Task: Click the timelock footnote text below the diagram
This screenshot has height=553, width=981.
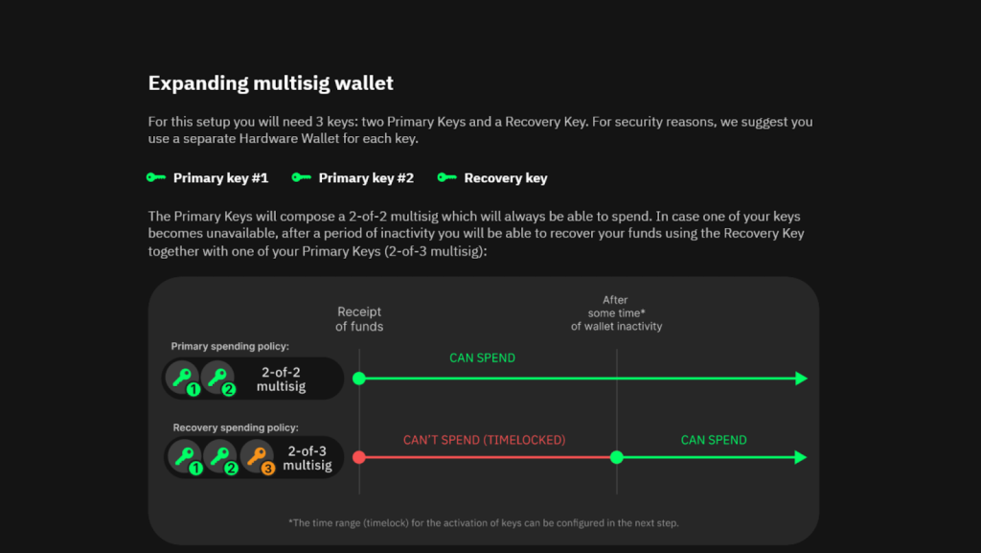Action: (483, 522)
